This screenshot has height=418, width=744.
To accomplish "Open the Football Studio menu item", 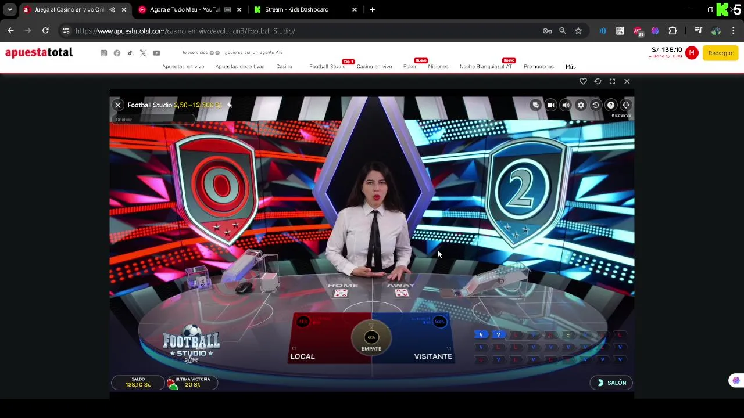I will tap(327, 66).
